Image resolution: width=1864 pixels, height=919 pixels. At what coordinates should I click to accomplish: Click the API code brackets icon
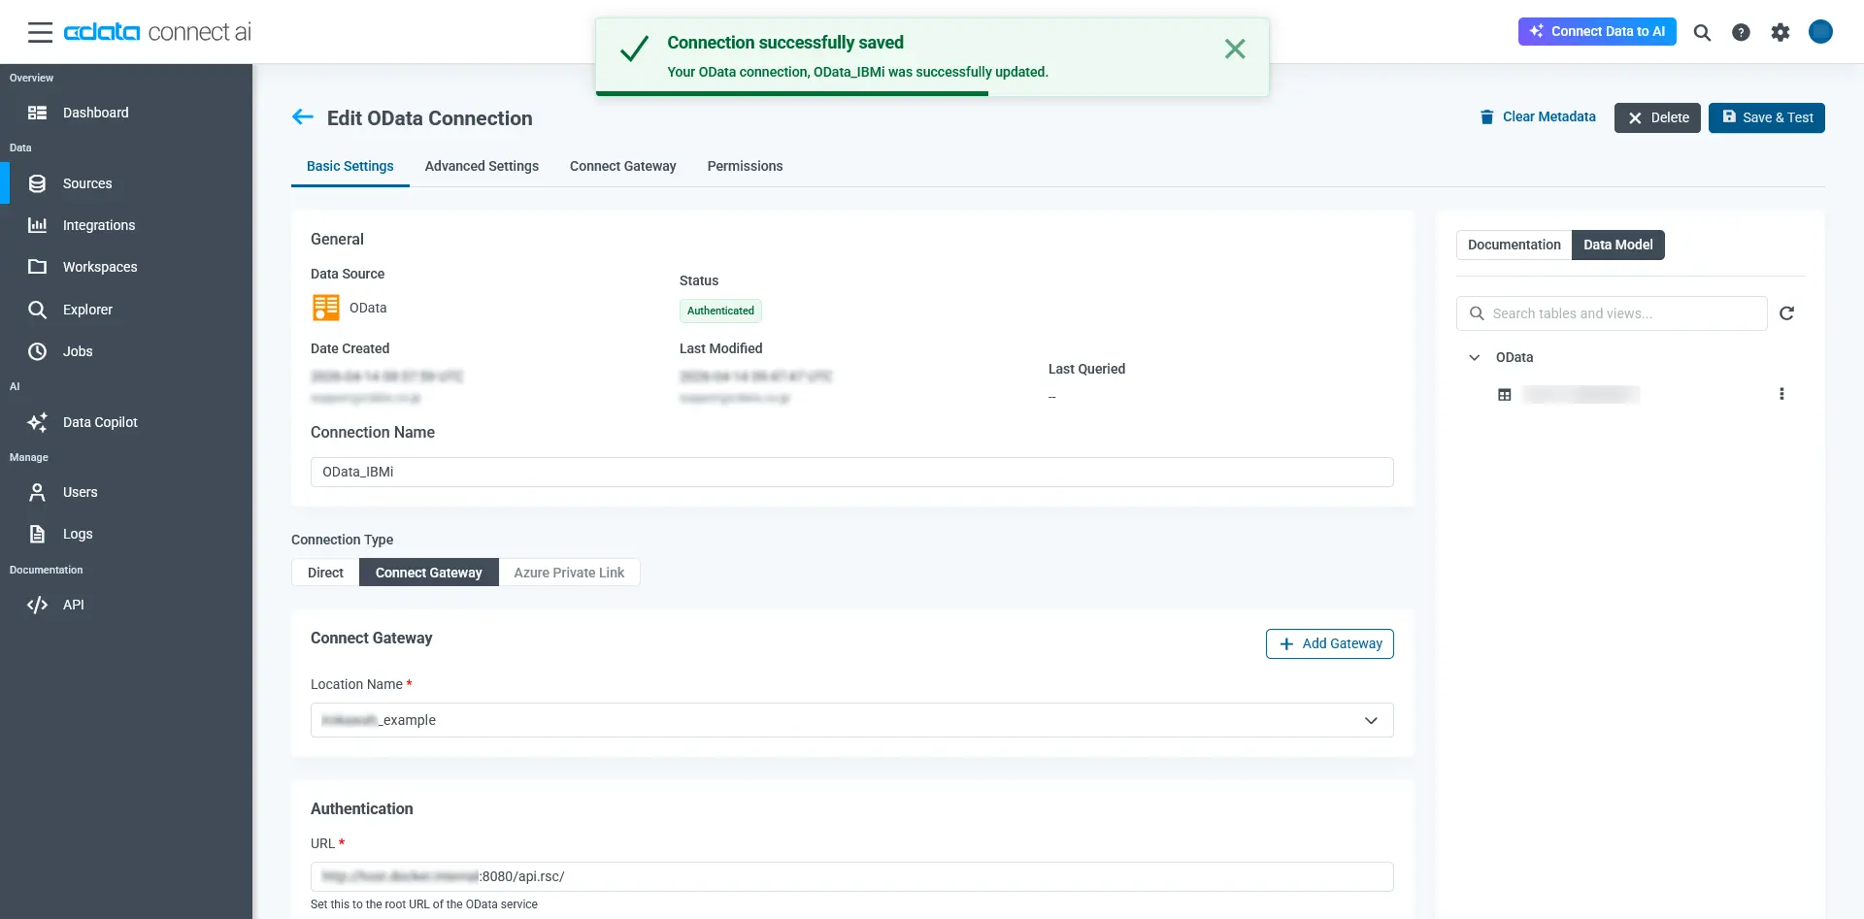(37, 605)
